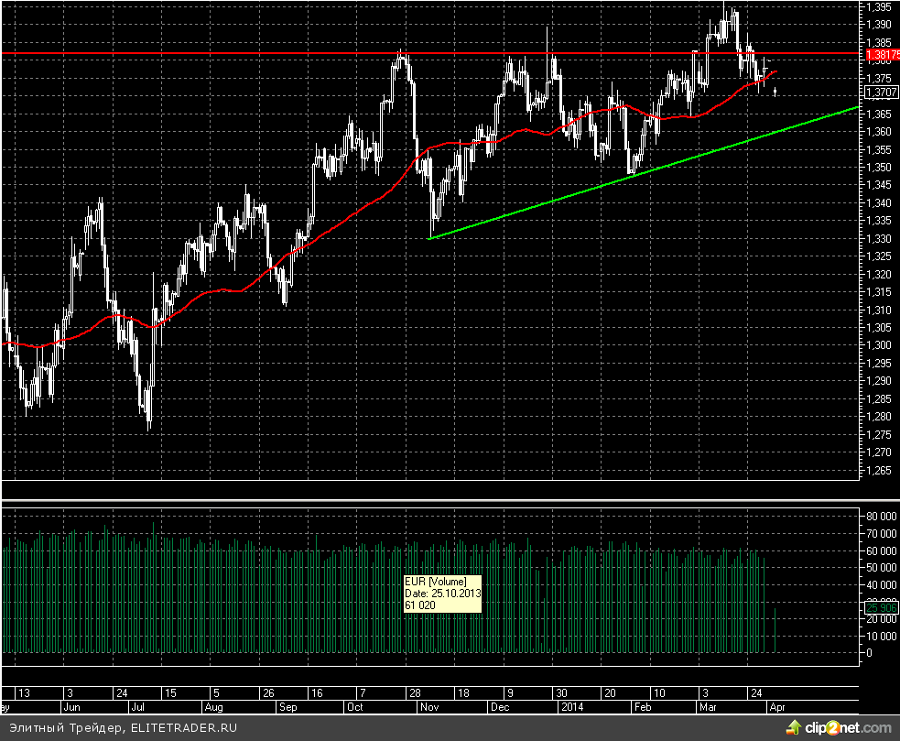Image resolution: width=900 pixels, height=741 pixels.
Task: Select the current price label 1,3707
Action: pos(879,92)
